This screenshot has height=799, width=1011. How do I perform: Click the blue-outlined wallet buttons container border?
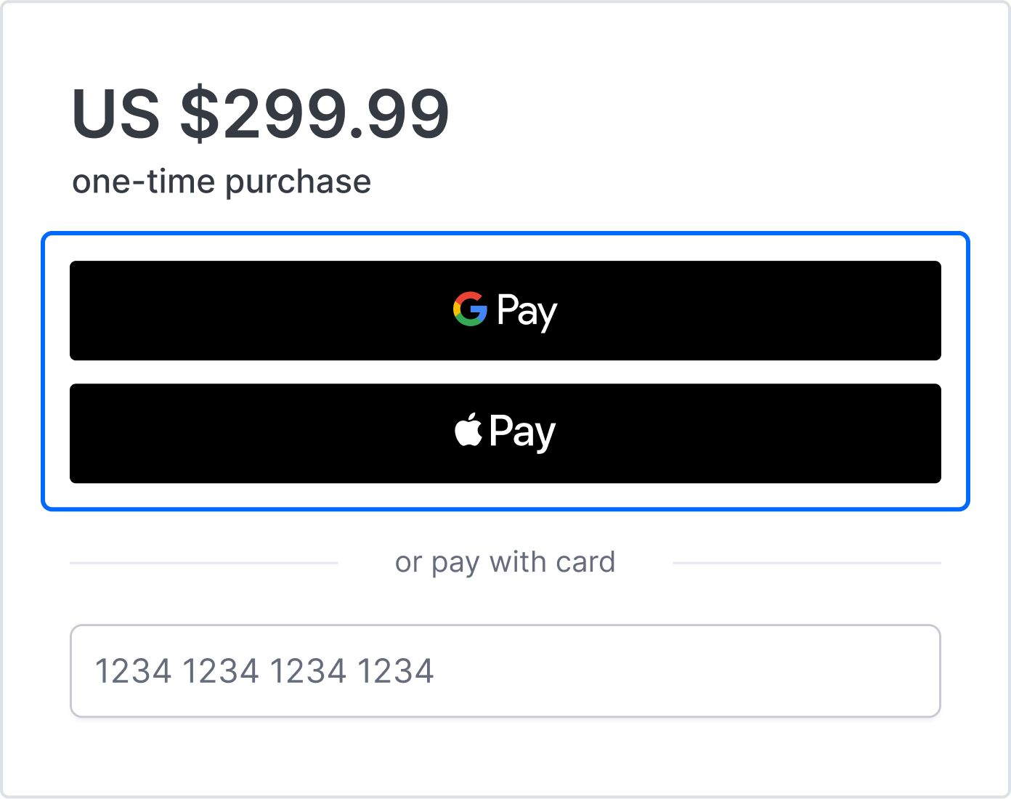[506, 234]
